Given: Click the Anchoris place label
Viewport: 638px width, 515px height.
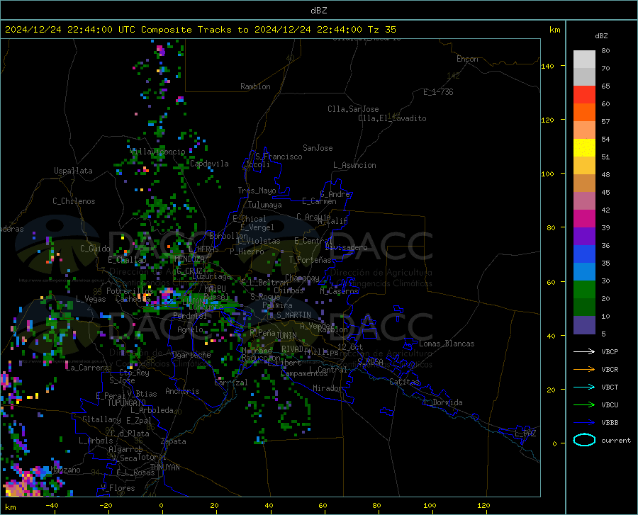Looking at the screenshot, I should coord(182,391).
